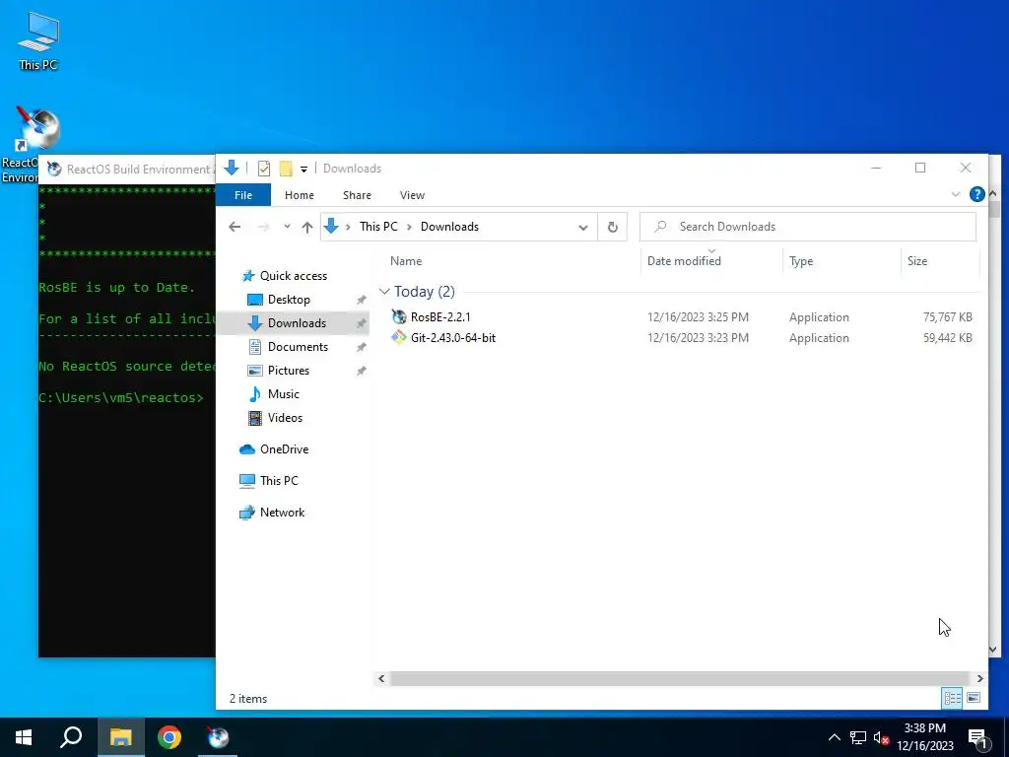The width and height of the screenshot is (1009, 757).
Task: Open the Home ribbon tab
Action: pos(300,195)
